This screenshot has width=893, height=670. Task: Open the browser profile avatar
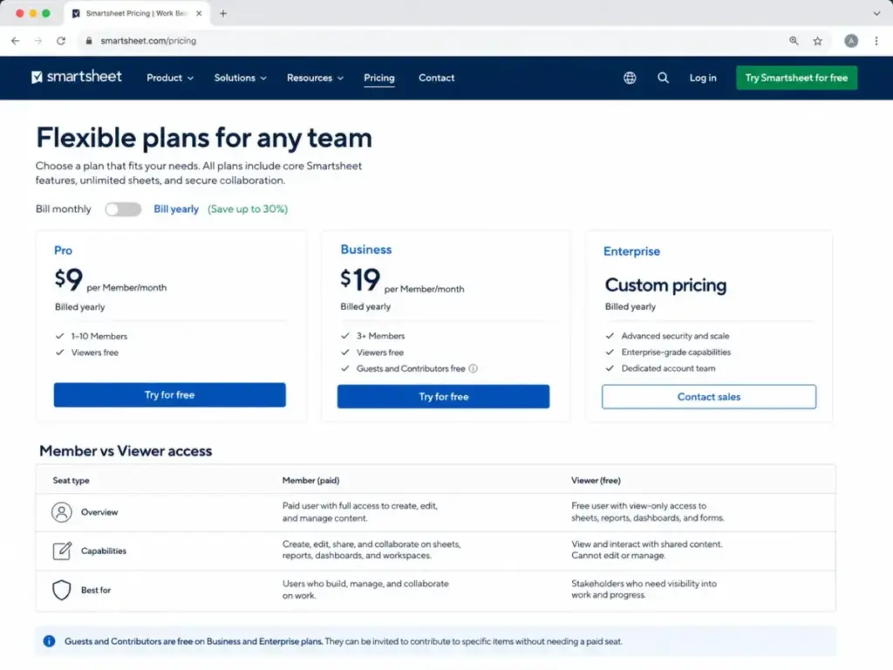851,41
